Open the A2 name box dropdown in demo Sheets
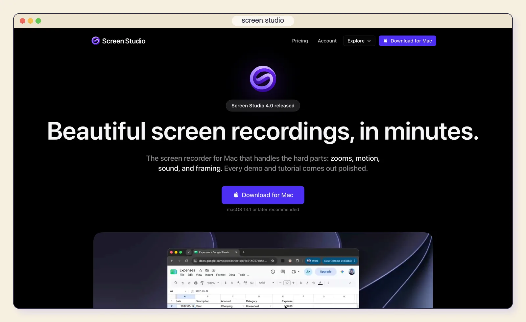Screen dimensions: 526x322 click(185, 291)
